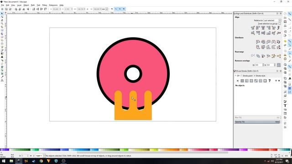The height and width of the screenshot is (164, 292).
Task: Toggle scale rounded corners affect button
Action: point(116,9)
